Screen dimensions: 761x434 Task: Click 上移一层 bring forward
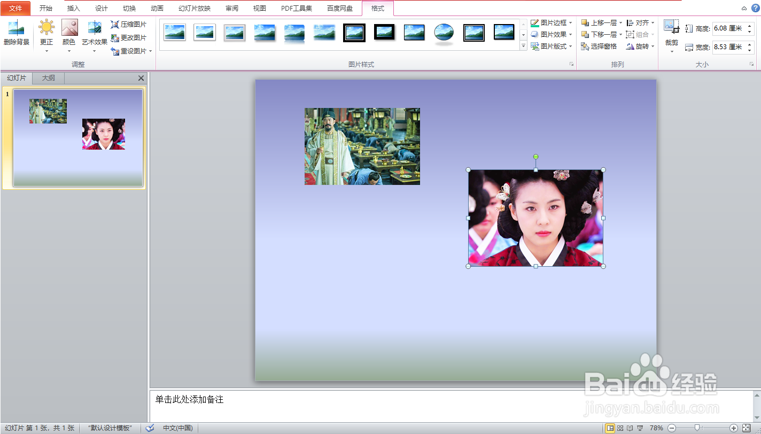(599, 23)
